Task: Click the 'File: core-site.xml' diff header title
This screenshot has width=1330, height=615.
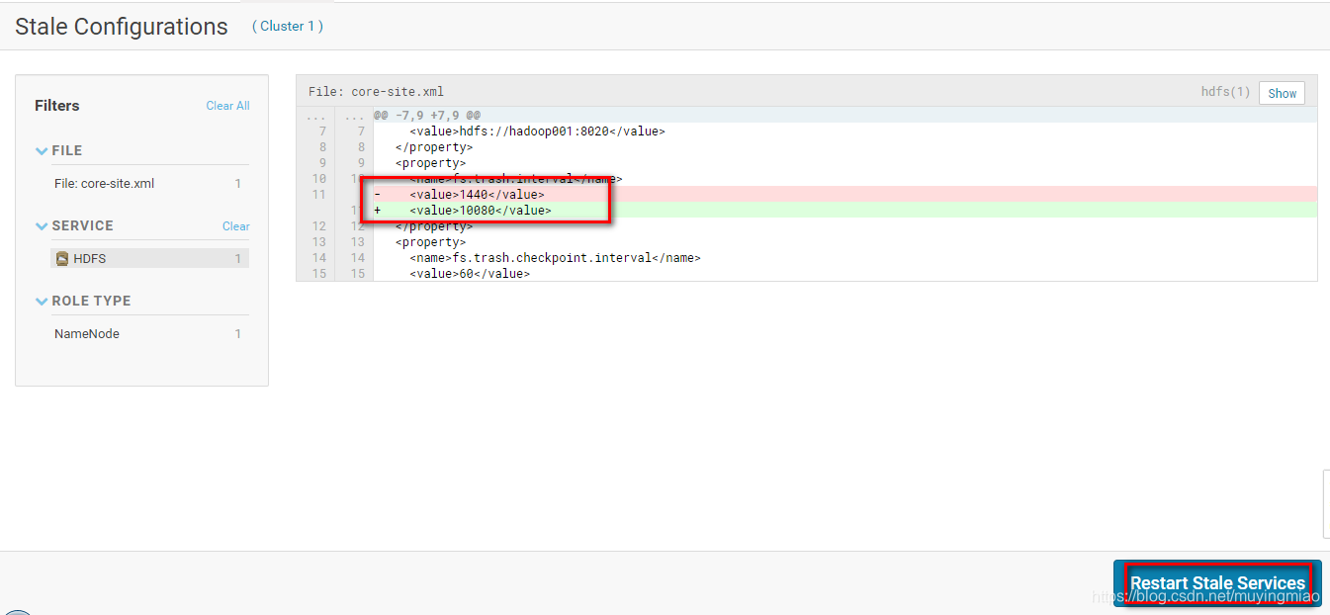Action: (x=376, y=92)
